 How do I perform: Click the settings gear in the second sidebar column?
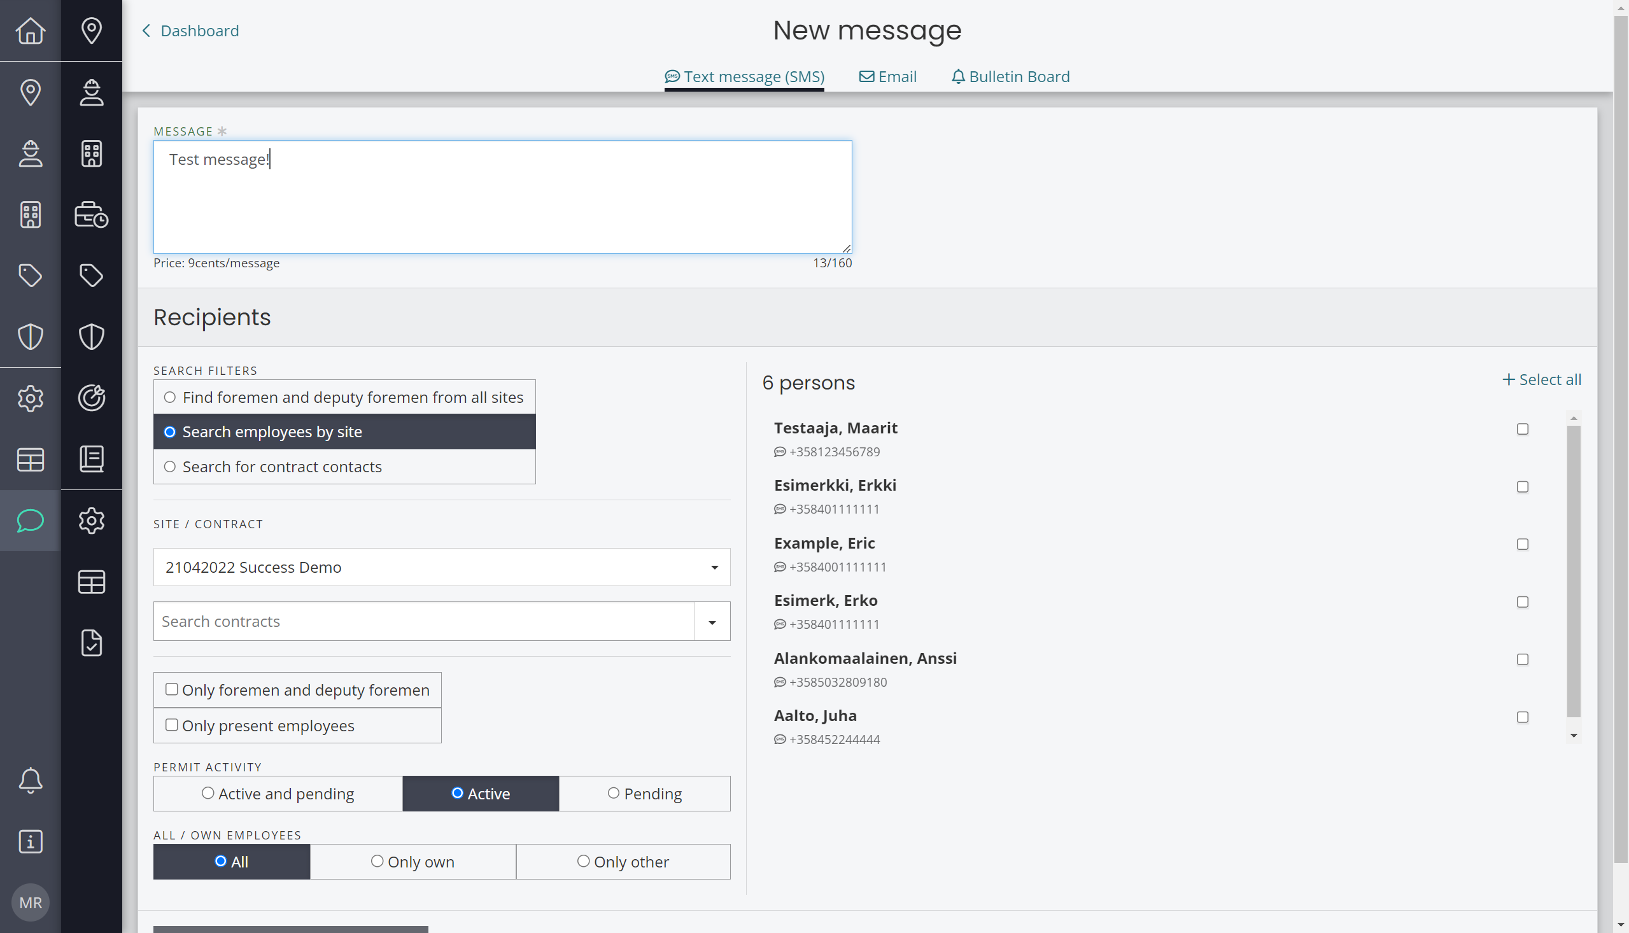pyautogui.click(x=92, y=521)
